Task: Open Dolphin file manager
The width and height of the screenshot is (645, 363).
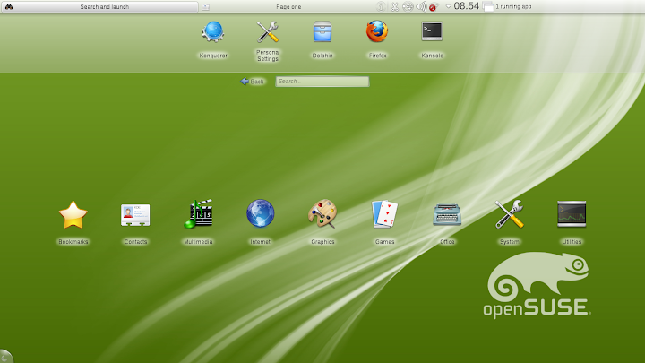Action: (x=322, y=39)
